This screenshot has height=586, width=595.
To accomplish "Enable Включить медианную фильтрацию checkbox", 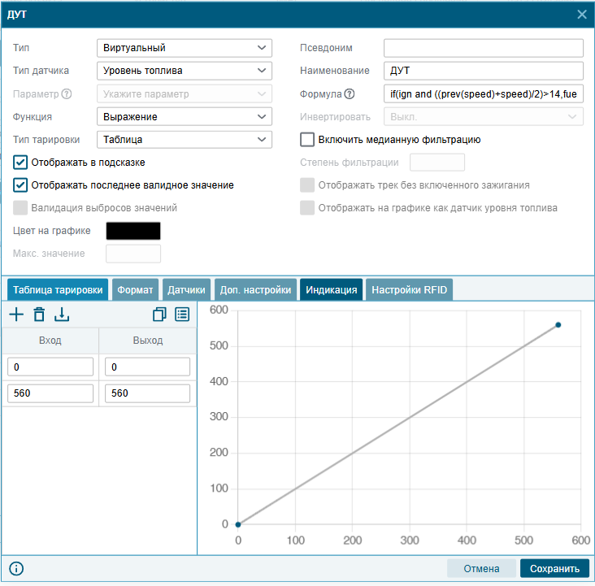I will click(x=307, y=140).
